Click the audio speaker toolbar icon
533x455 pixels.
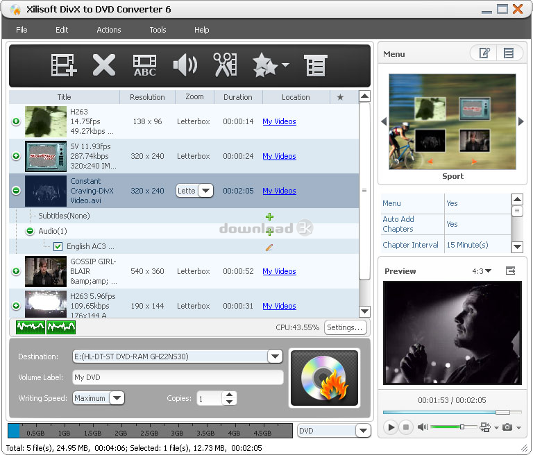[x=185, y=65]
